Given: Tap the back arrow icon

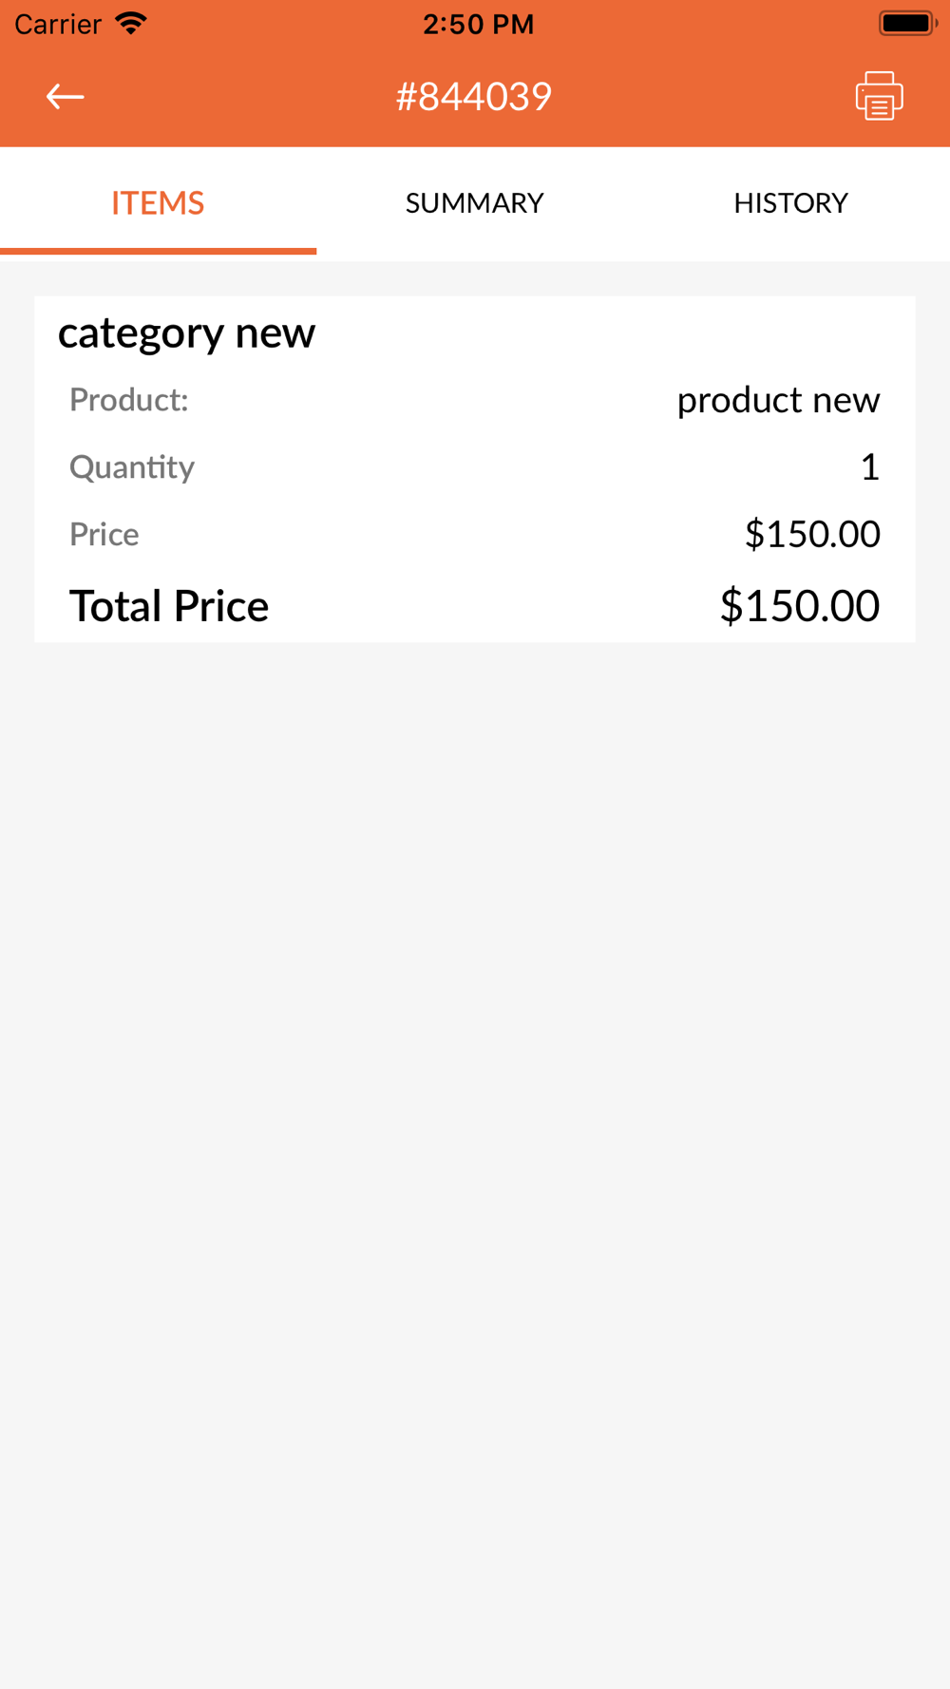Looking at the screenshot, I should click(x=66, y=97).
